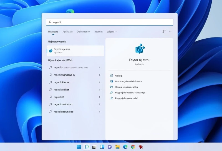The width and height of the screenshot is (222, 151).
Task: Expand the 'regedit windows 10' row chevron
Action: point(100,75)
